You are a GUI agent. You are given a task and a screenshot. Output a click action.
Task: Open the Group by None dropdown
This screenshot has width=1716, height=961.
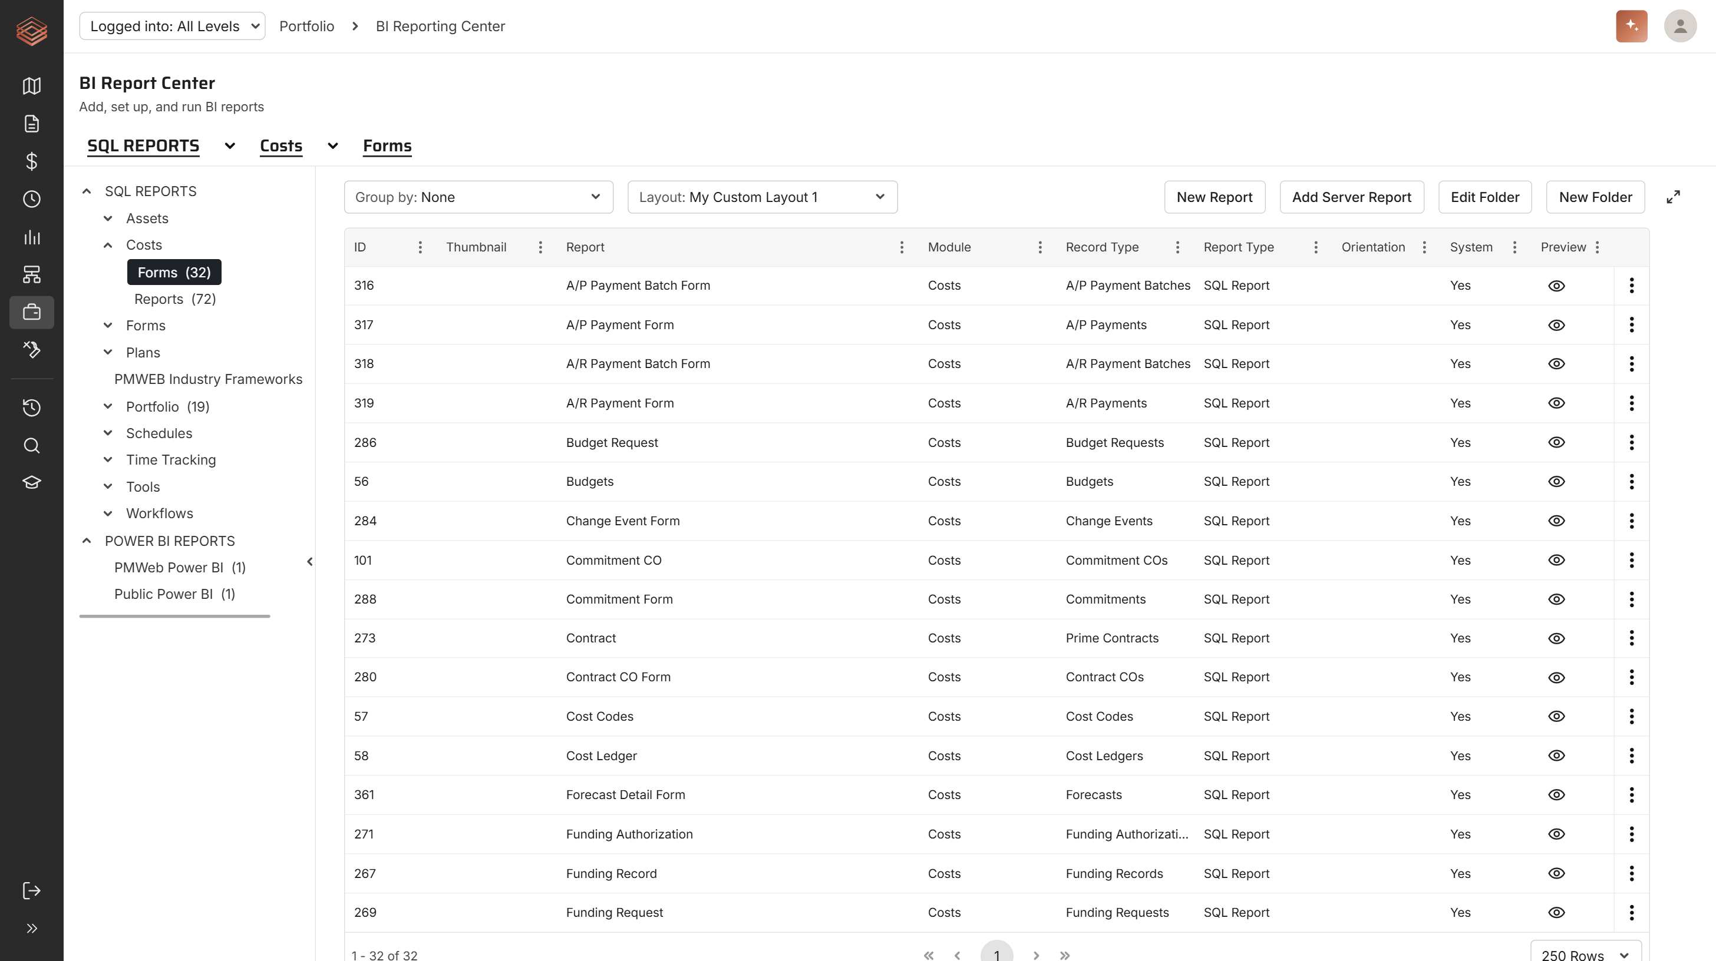(478, 197)
